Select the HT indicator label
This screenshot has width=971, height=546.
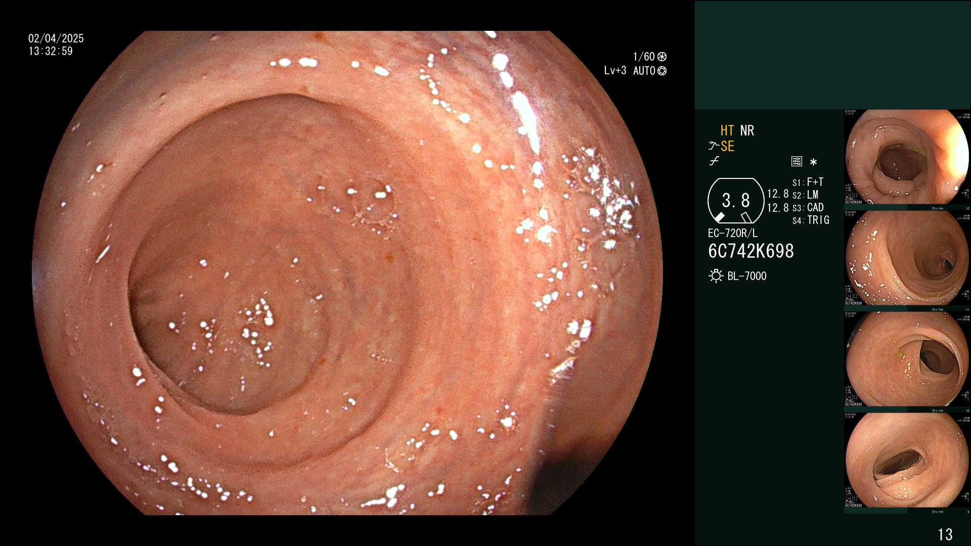click(x=727, y=130)
